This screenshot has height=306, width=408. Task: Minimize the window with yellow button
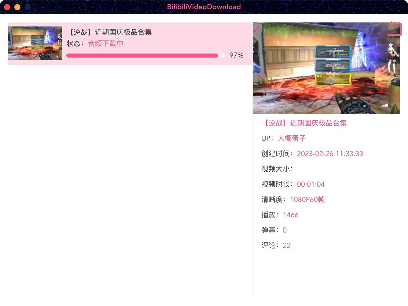point(17,7)
